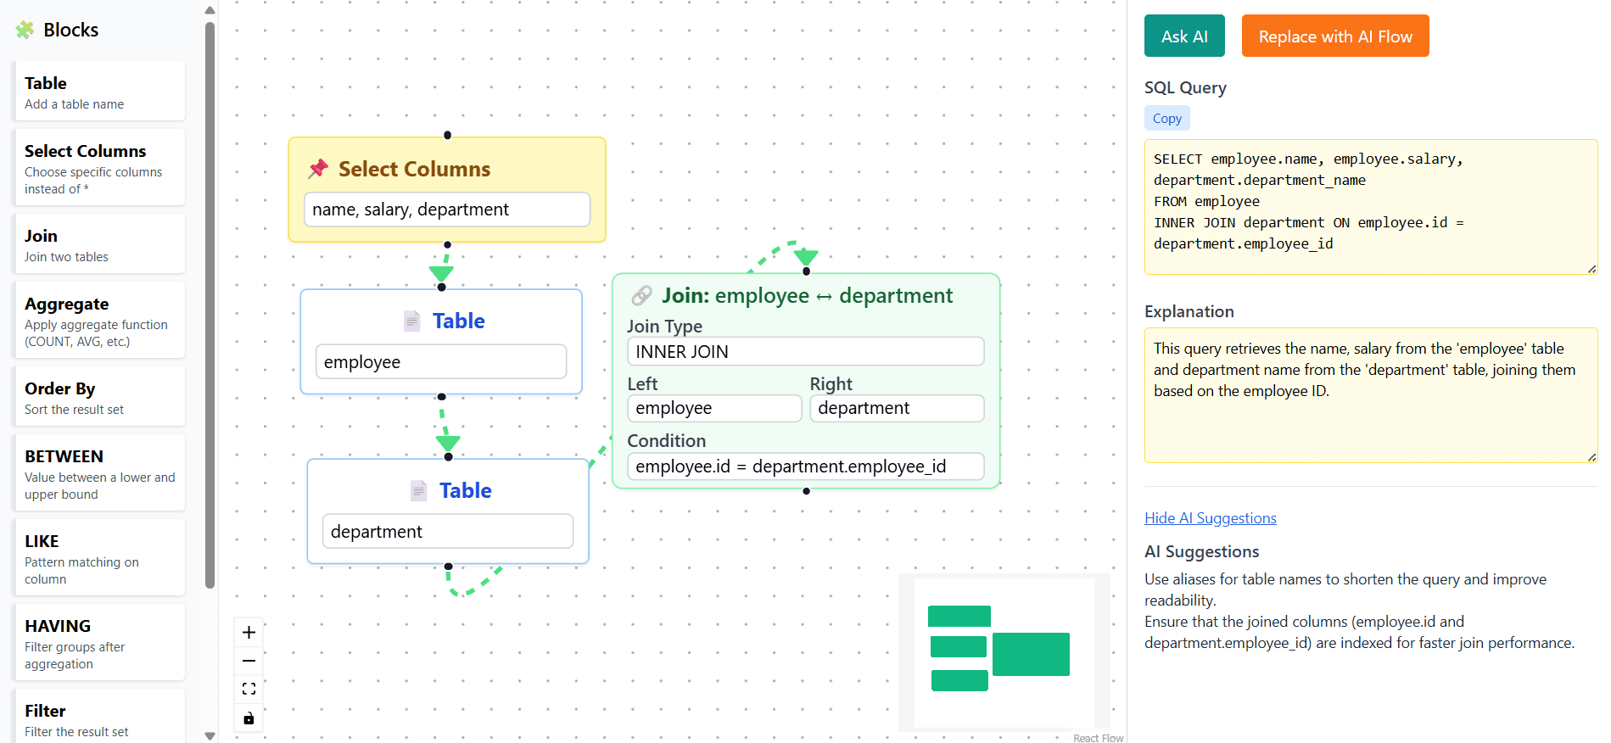Edit the Left table field in Join
Viewport: 1611px width, 743px height.
tap(714, 408)
